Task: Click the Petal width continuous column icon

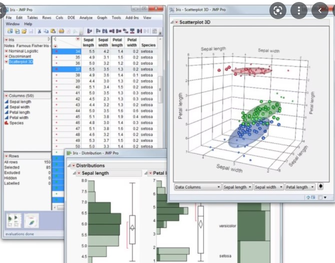Action: pos(7,118)
